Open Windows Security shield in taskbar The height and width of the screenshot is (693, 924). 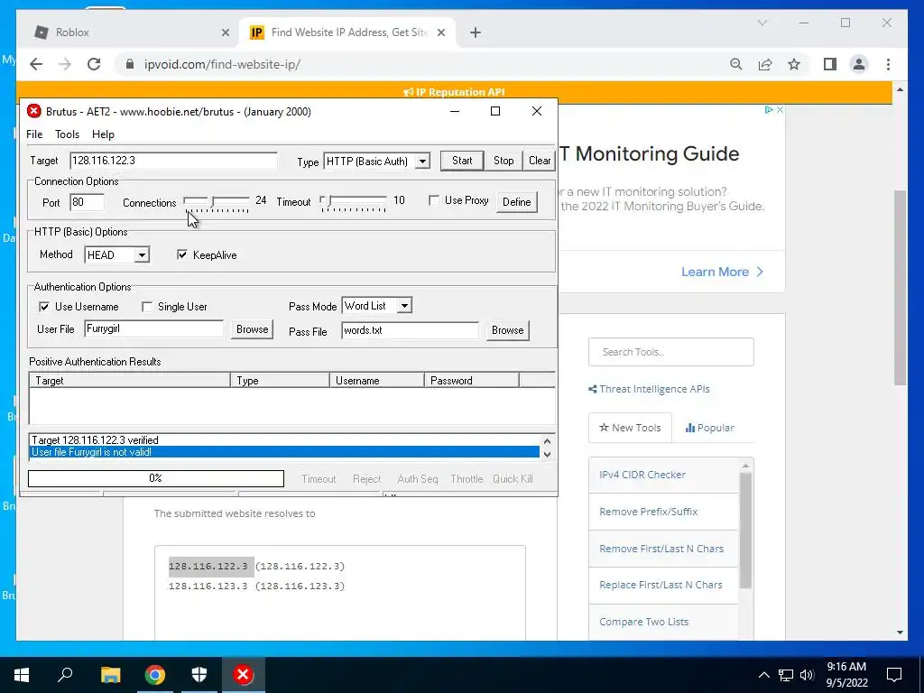[x=199, y=675]
